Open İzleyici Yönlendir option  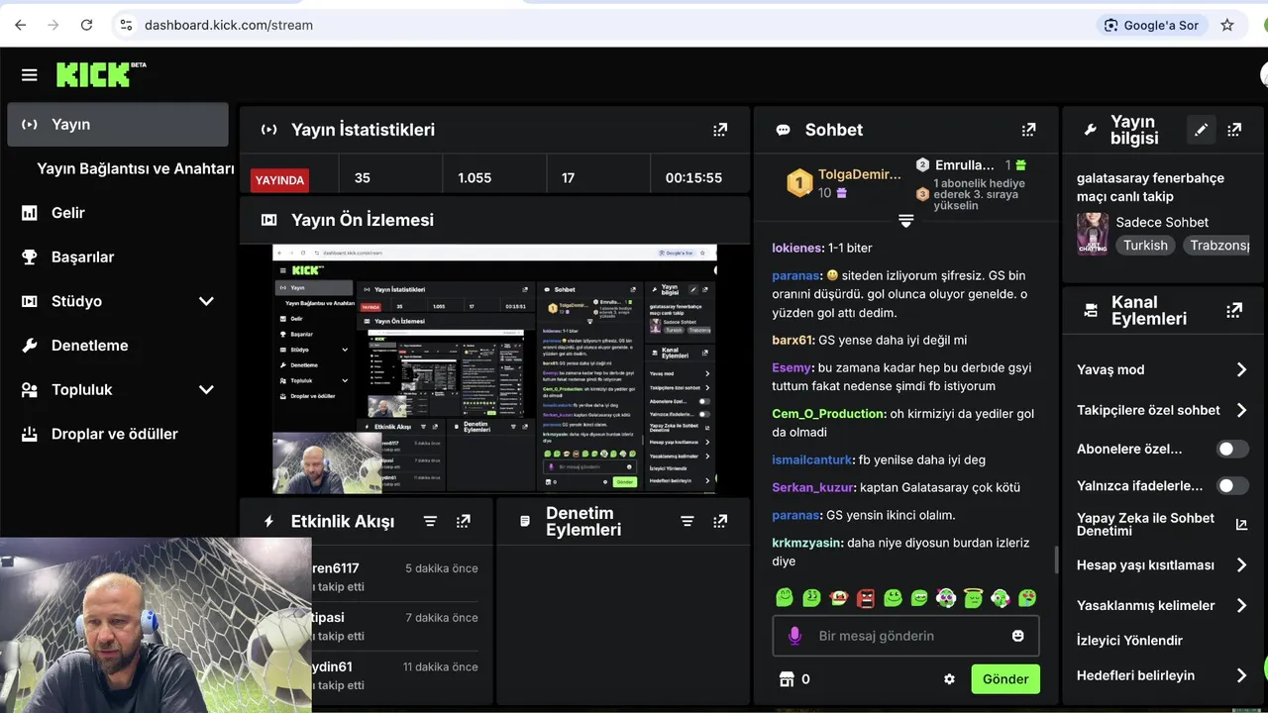(x=1129, y=641)
